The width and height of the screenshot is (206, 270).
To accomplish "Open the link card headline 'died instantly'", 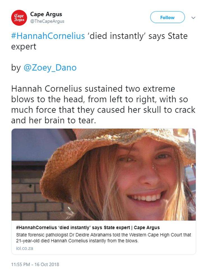I will click(88, 227).
